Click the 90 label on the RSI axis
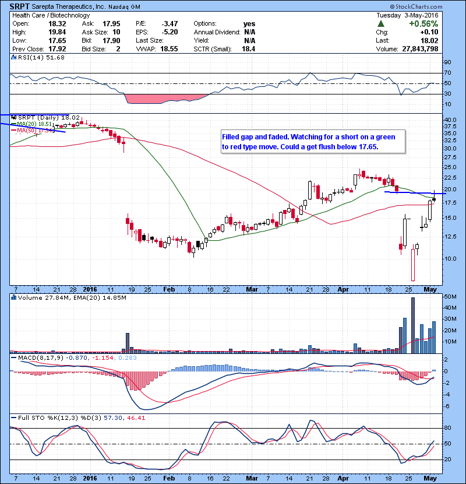The height and width of the screenshot is (484, 466). 447,62
